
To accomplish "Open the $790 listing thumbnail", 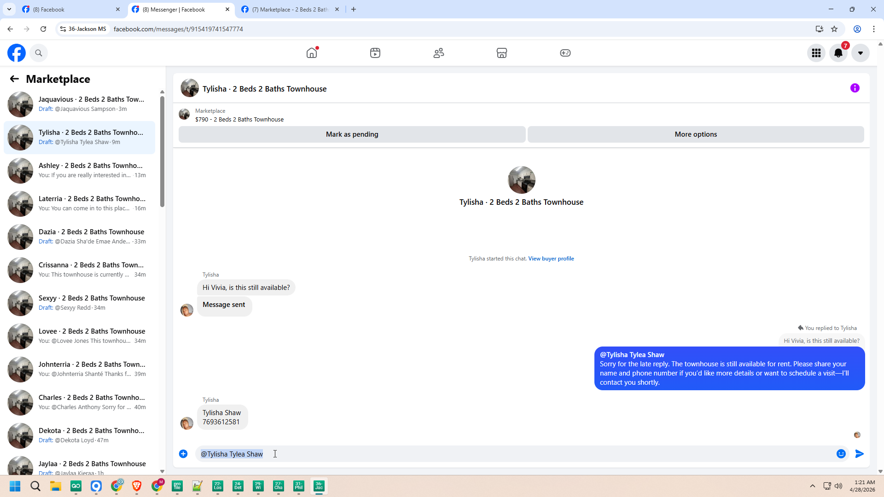I will pos(184,114).
